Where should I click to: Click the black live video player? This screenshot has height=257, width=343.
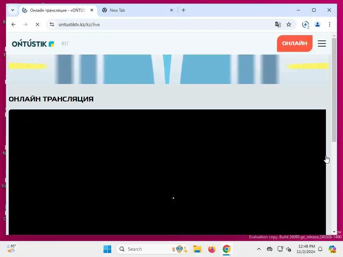[x=167, y=172]
